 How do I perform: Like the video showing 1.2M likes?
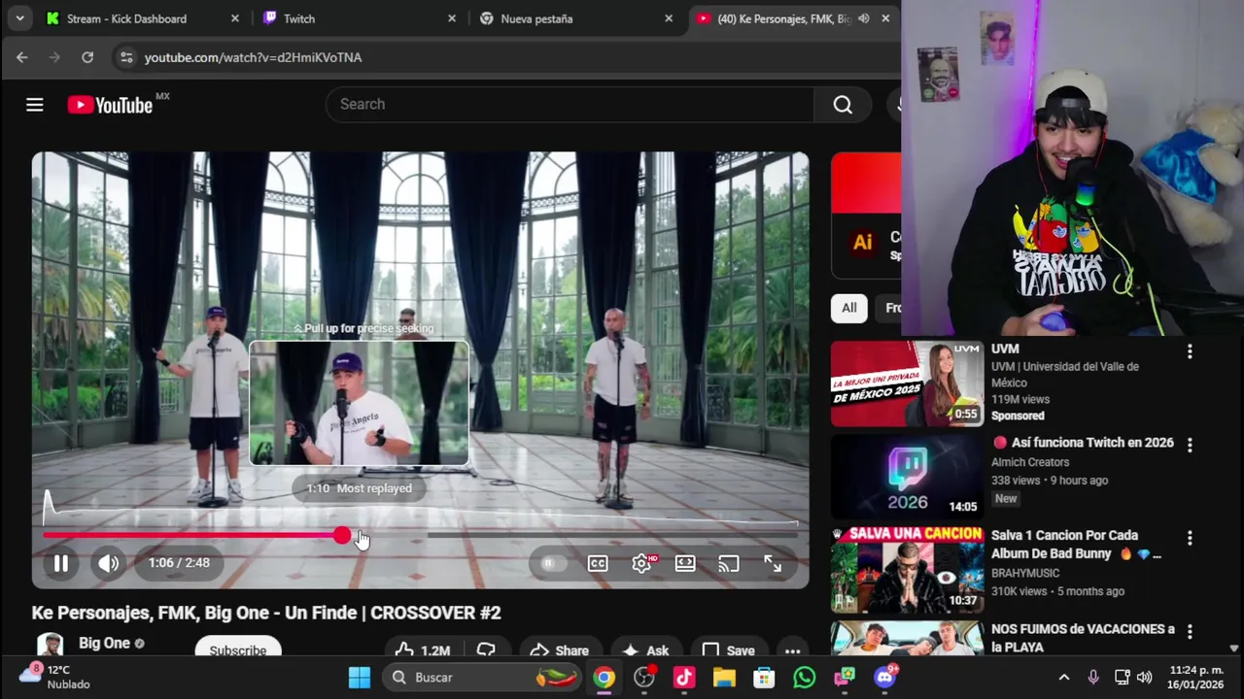tap(421, 650)
